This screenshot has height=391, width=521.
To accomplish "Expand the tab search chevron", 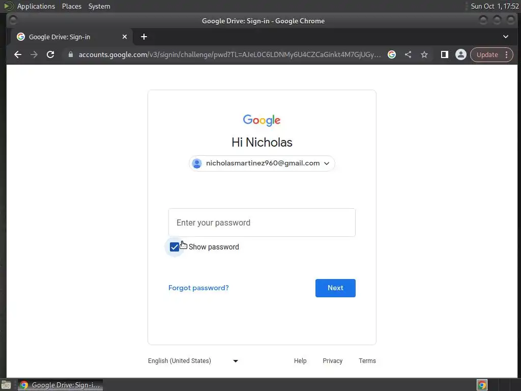I will pyautogui.click(x=506, y=37).
